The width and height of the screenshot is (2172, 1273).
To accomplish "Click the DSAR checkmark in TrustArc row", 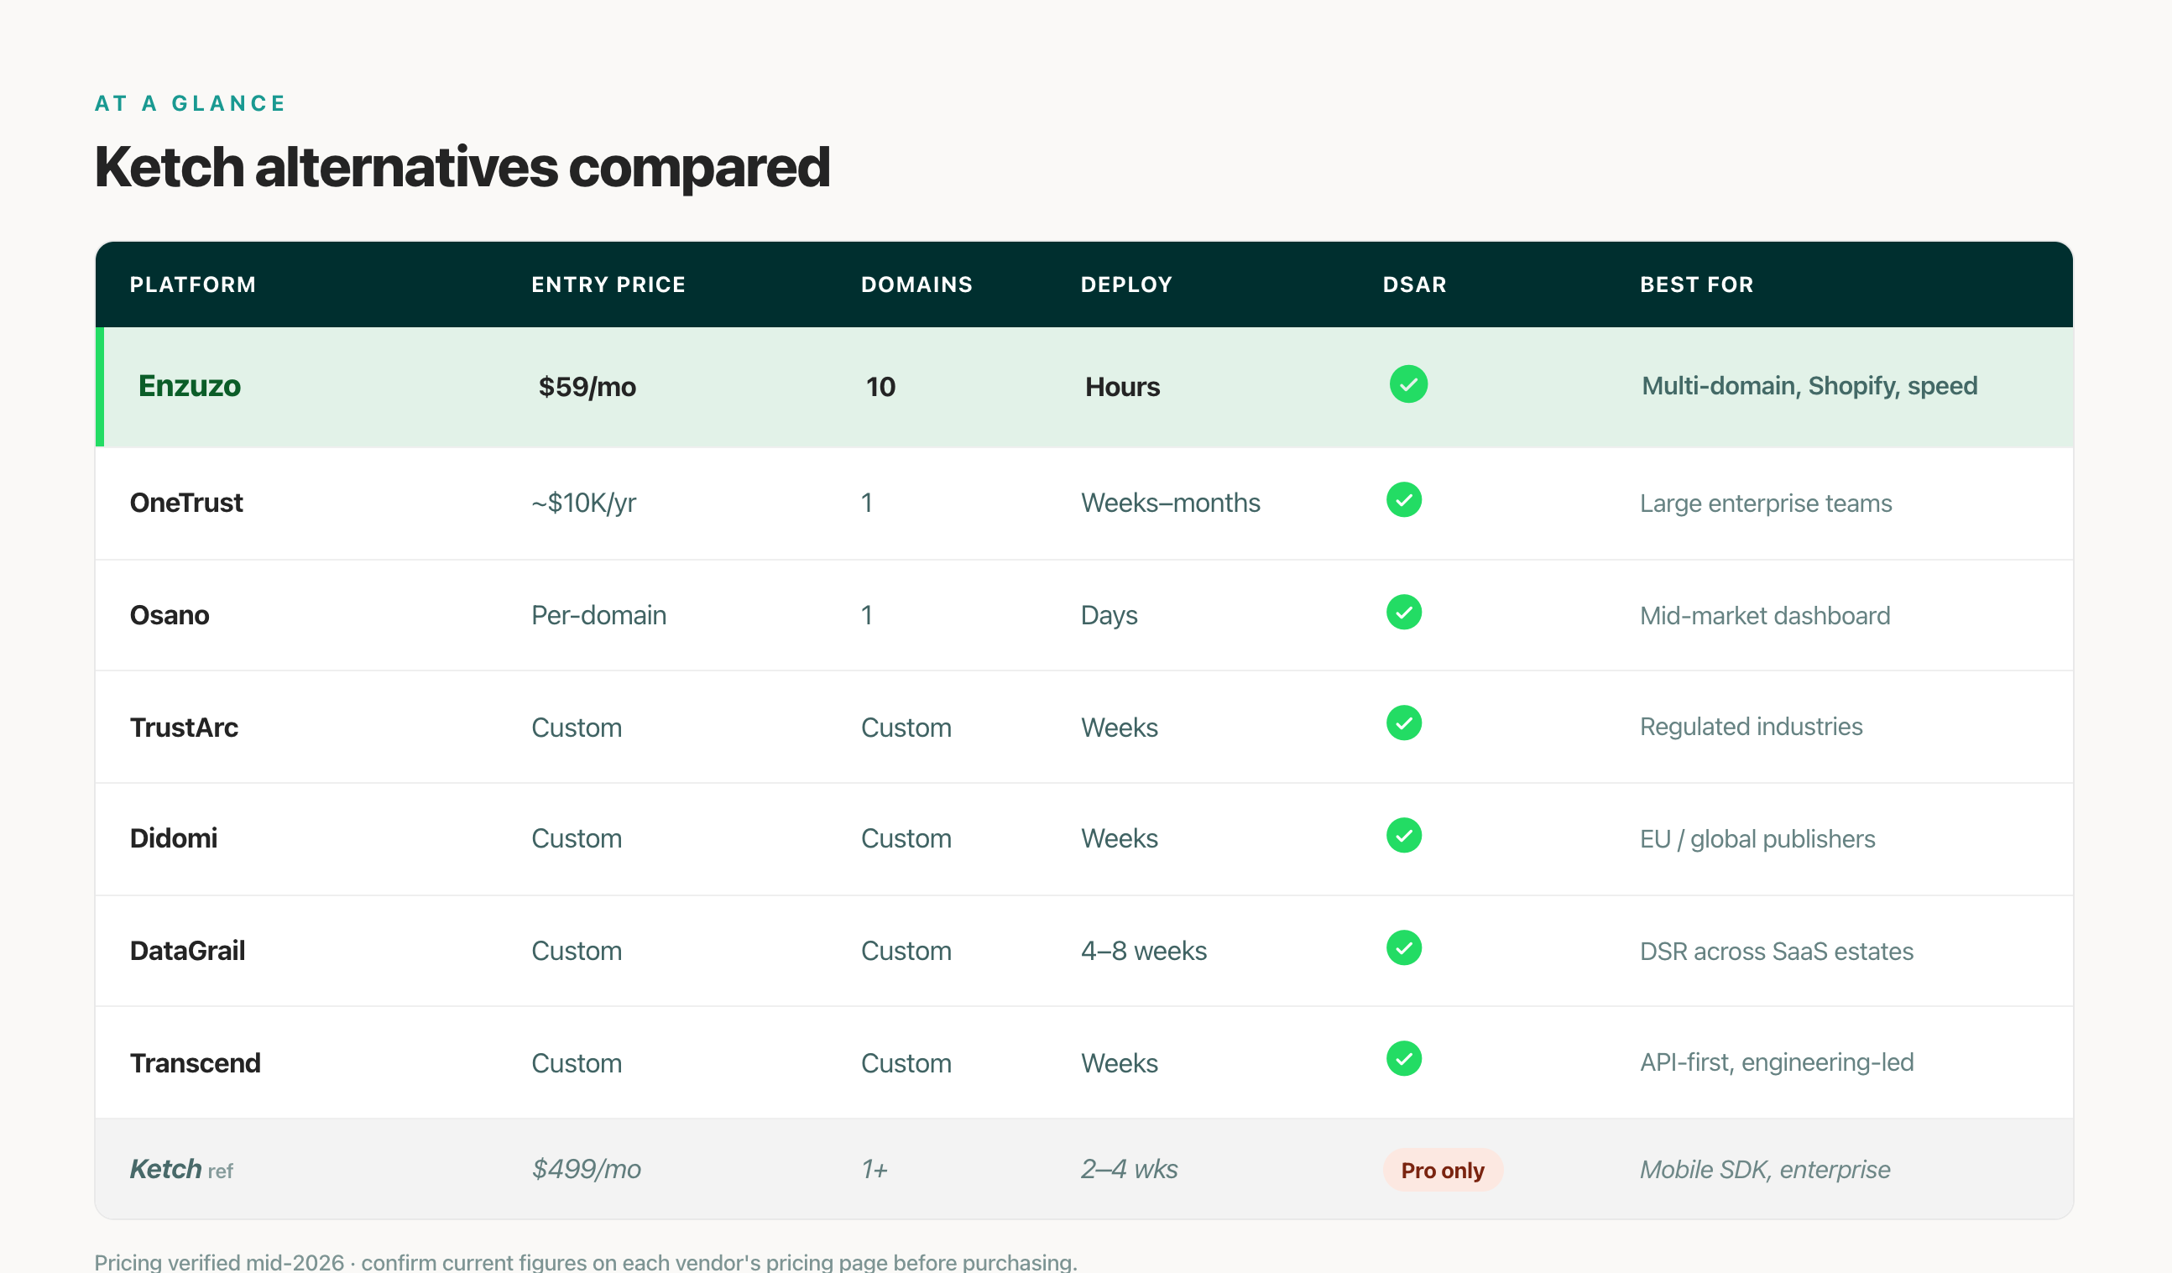I will [x=1404, y=723].
